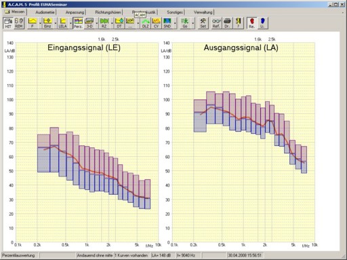
Task: Open help with the question mark icon
Action: tap(238, 23)
